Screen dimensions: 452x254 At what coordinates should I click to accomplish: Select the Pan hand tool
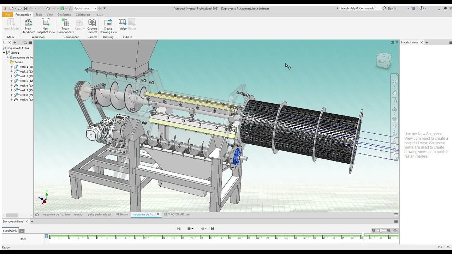[x=394, y=92]
